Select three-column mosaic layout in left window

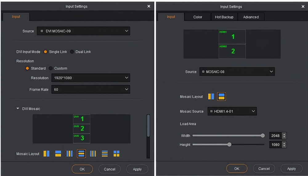click(70, 154)
